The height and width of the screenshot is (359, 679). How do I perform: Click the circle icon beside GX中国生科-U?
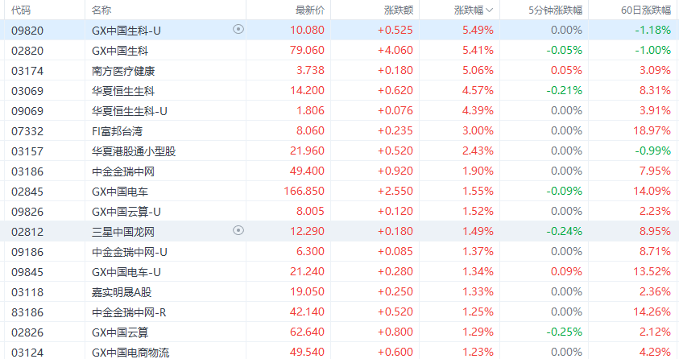238,29
